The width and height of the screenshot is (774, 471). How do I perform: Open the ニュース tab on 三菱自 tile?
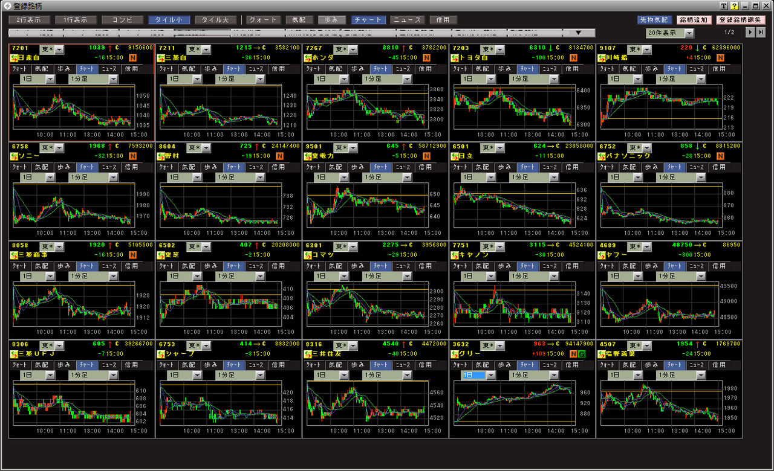click(256, 69)
